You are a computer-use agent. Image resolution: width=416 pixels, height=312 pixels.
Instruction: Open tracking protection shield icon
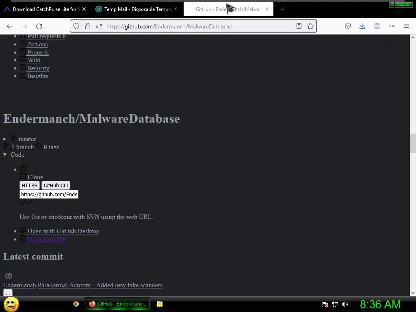[x=76, y=26]
